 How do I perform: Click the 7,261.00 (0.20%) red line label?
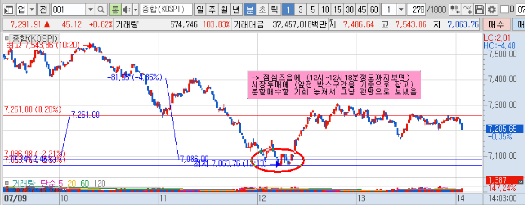(33, 110)
